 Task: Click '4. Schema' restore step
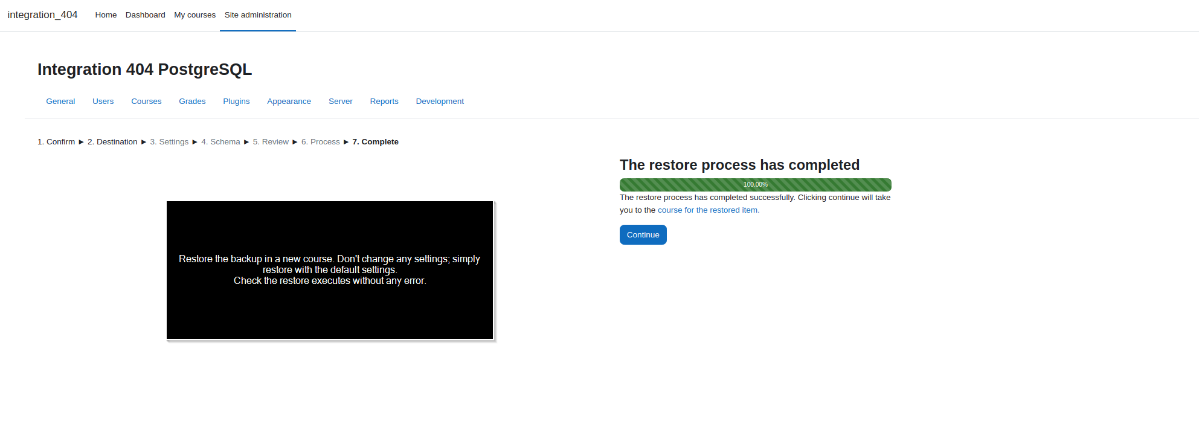click(x=220, y=142)
